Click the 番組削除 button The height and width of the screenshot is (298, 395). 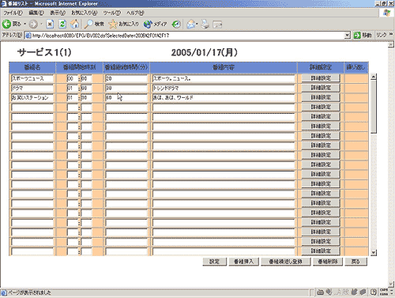click(328, 262)
